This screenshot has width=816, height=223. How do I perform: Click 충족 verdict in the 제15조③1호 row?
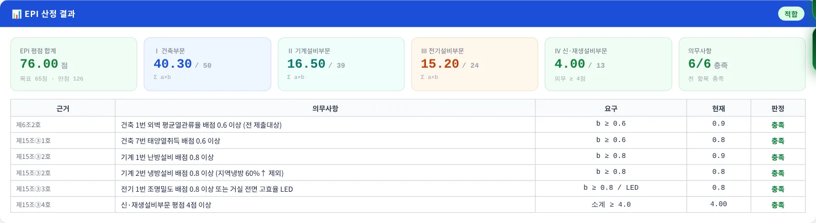point(778,140)
